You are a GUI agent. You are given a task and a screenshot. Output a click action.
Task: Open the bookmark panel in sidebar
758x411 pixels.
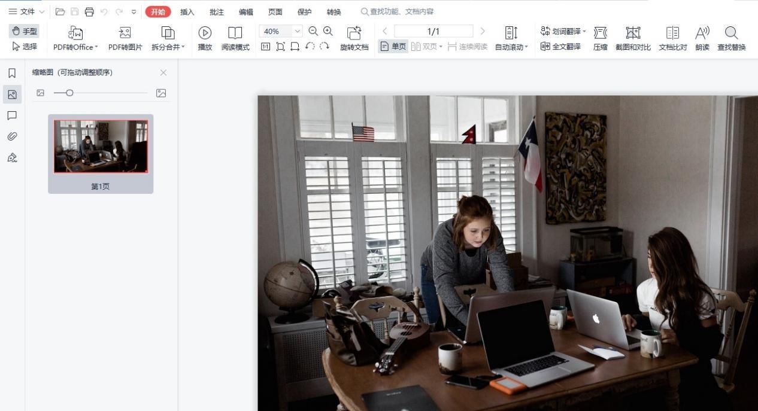click(x=12, y=73)
